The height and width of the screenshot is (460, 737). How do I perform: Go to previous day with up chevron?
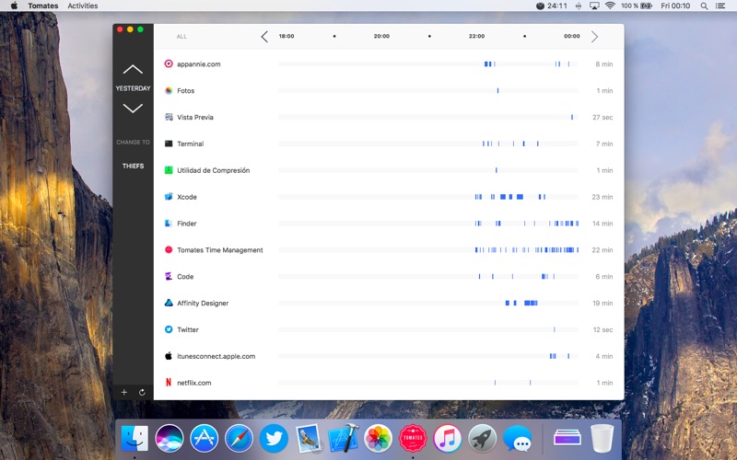(x=133, y=69)
